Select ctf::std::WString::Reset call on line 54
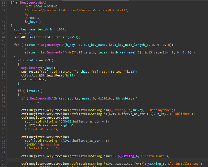Viewport: 208px width, 167px height. pyautogui.click(x=42, y=76)
